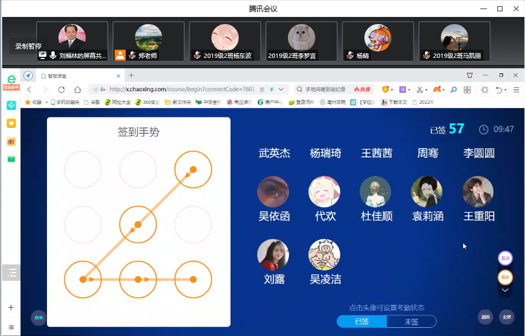The width and height of the screenshot is (525, 336).
Task: Click the browser refresh icon
Action: [61, 90]
